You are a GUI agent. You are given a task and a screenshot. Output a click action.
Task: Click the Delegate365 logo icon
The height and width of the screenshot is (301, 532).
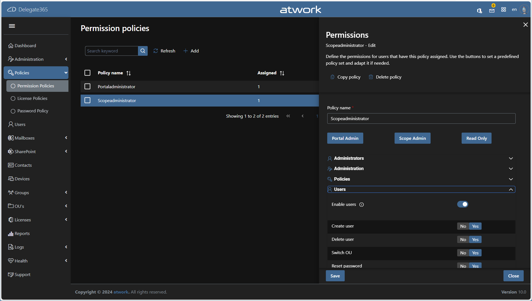coord(12,9)
